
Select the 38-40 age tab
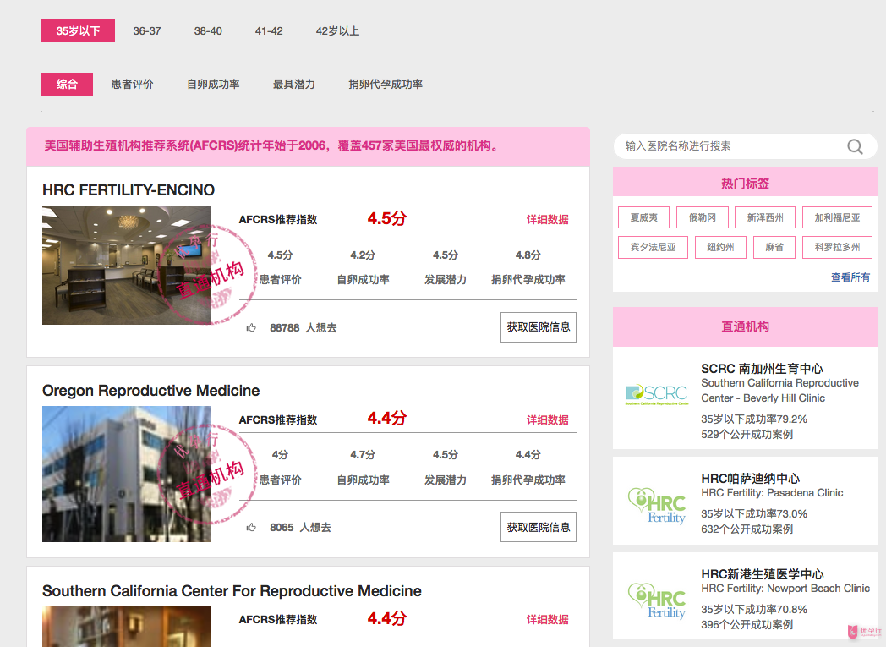click(208, 31)
